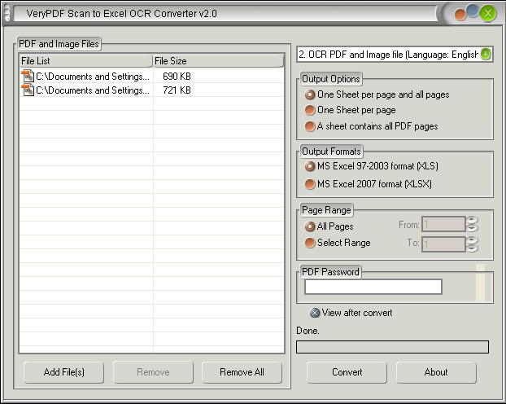The width and height of the screenshot is (506, 404).
Task: Click the blue circle button in title bar
Action: [473, 10]
